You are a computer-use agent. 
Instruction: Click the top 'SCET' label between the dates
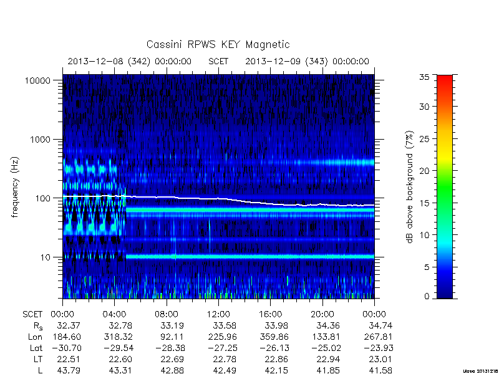tap(218, 61)
